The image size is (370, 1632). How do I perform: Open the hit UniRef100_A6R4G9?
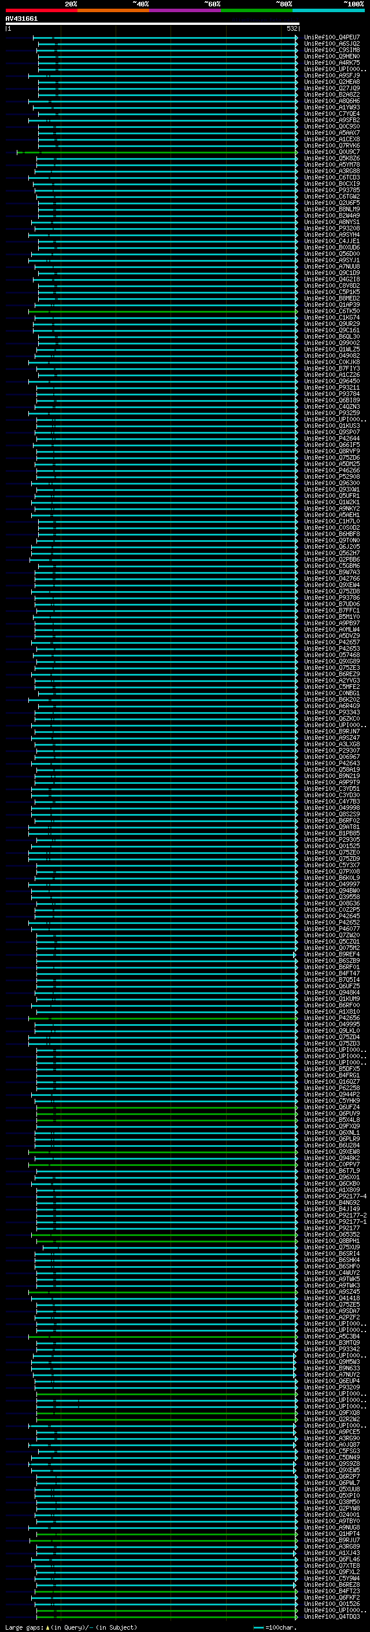(x=332, y=706)
